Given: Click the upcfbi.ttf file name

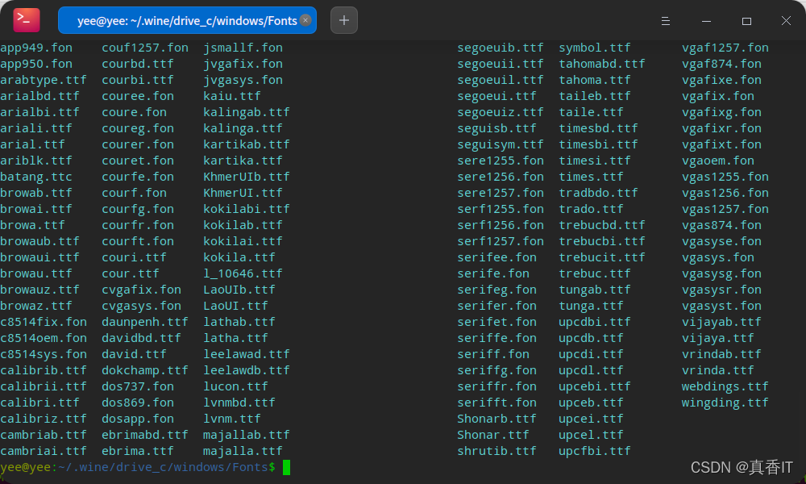Looking at the screenshot, I should (x=595, y=451).
